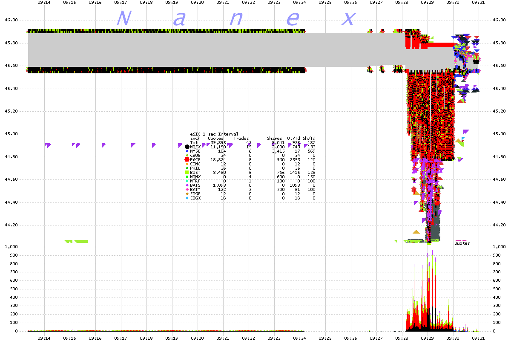
Task: Click the 09:17 label on bottom time axis
Action: (x=121, y=338)
